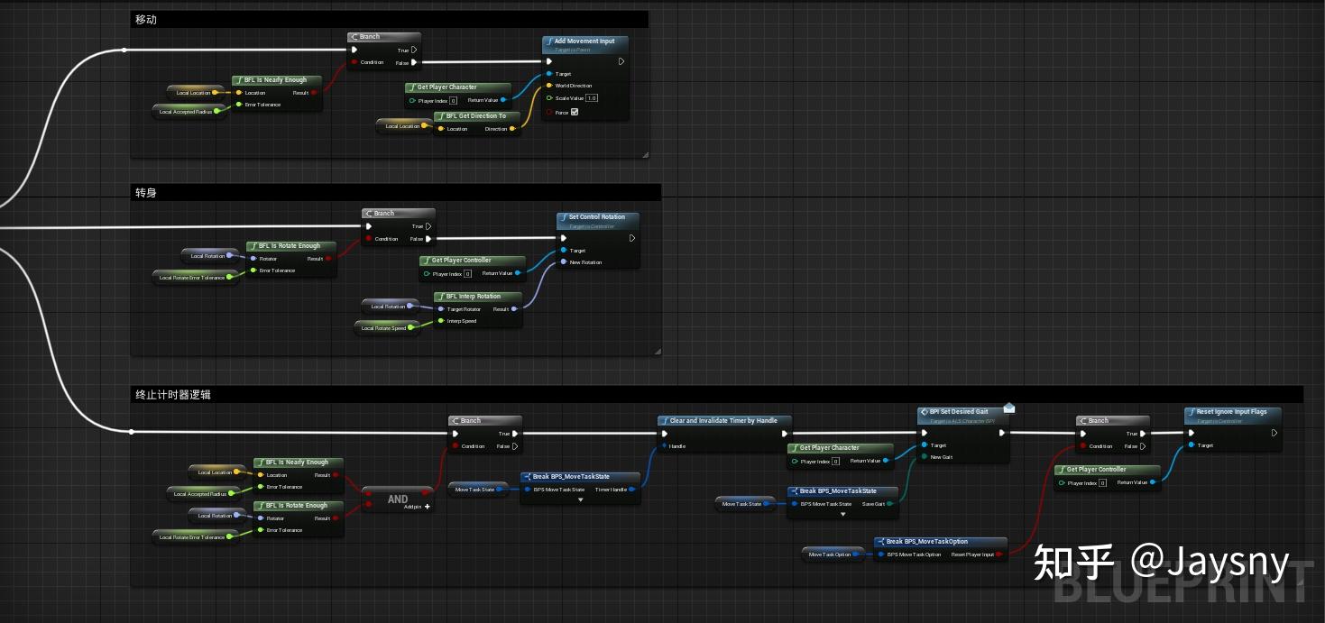Click the Add pin plus on the AND node

click(x=428, y=507)
